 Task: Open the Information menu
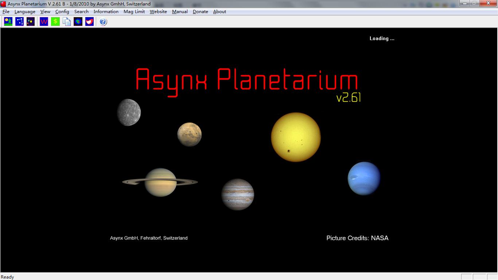[x=106, y=12]
